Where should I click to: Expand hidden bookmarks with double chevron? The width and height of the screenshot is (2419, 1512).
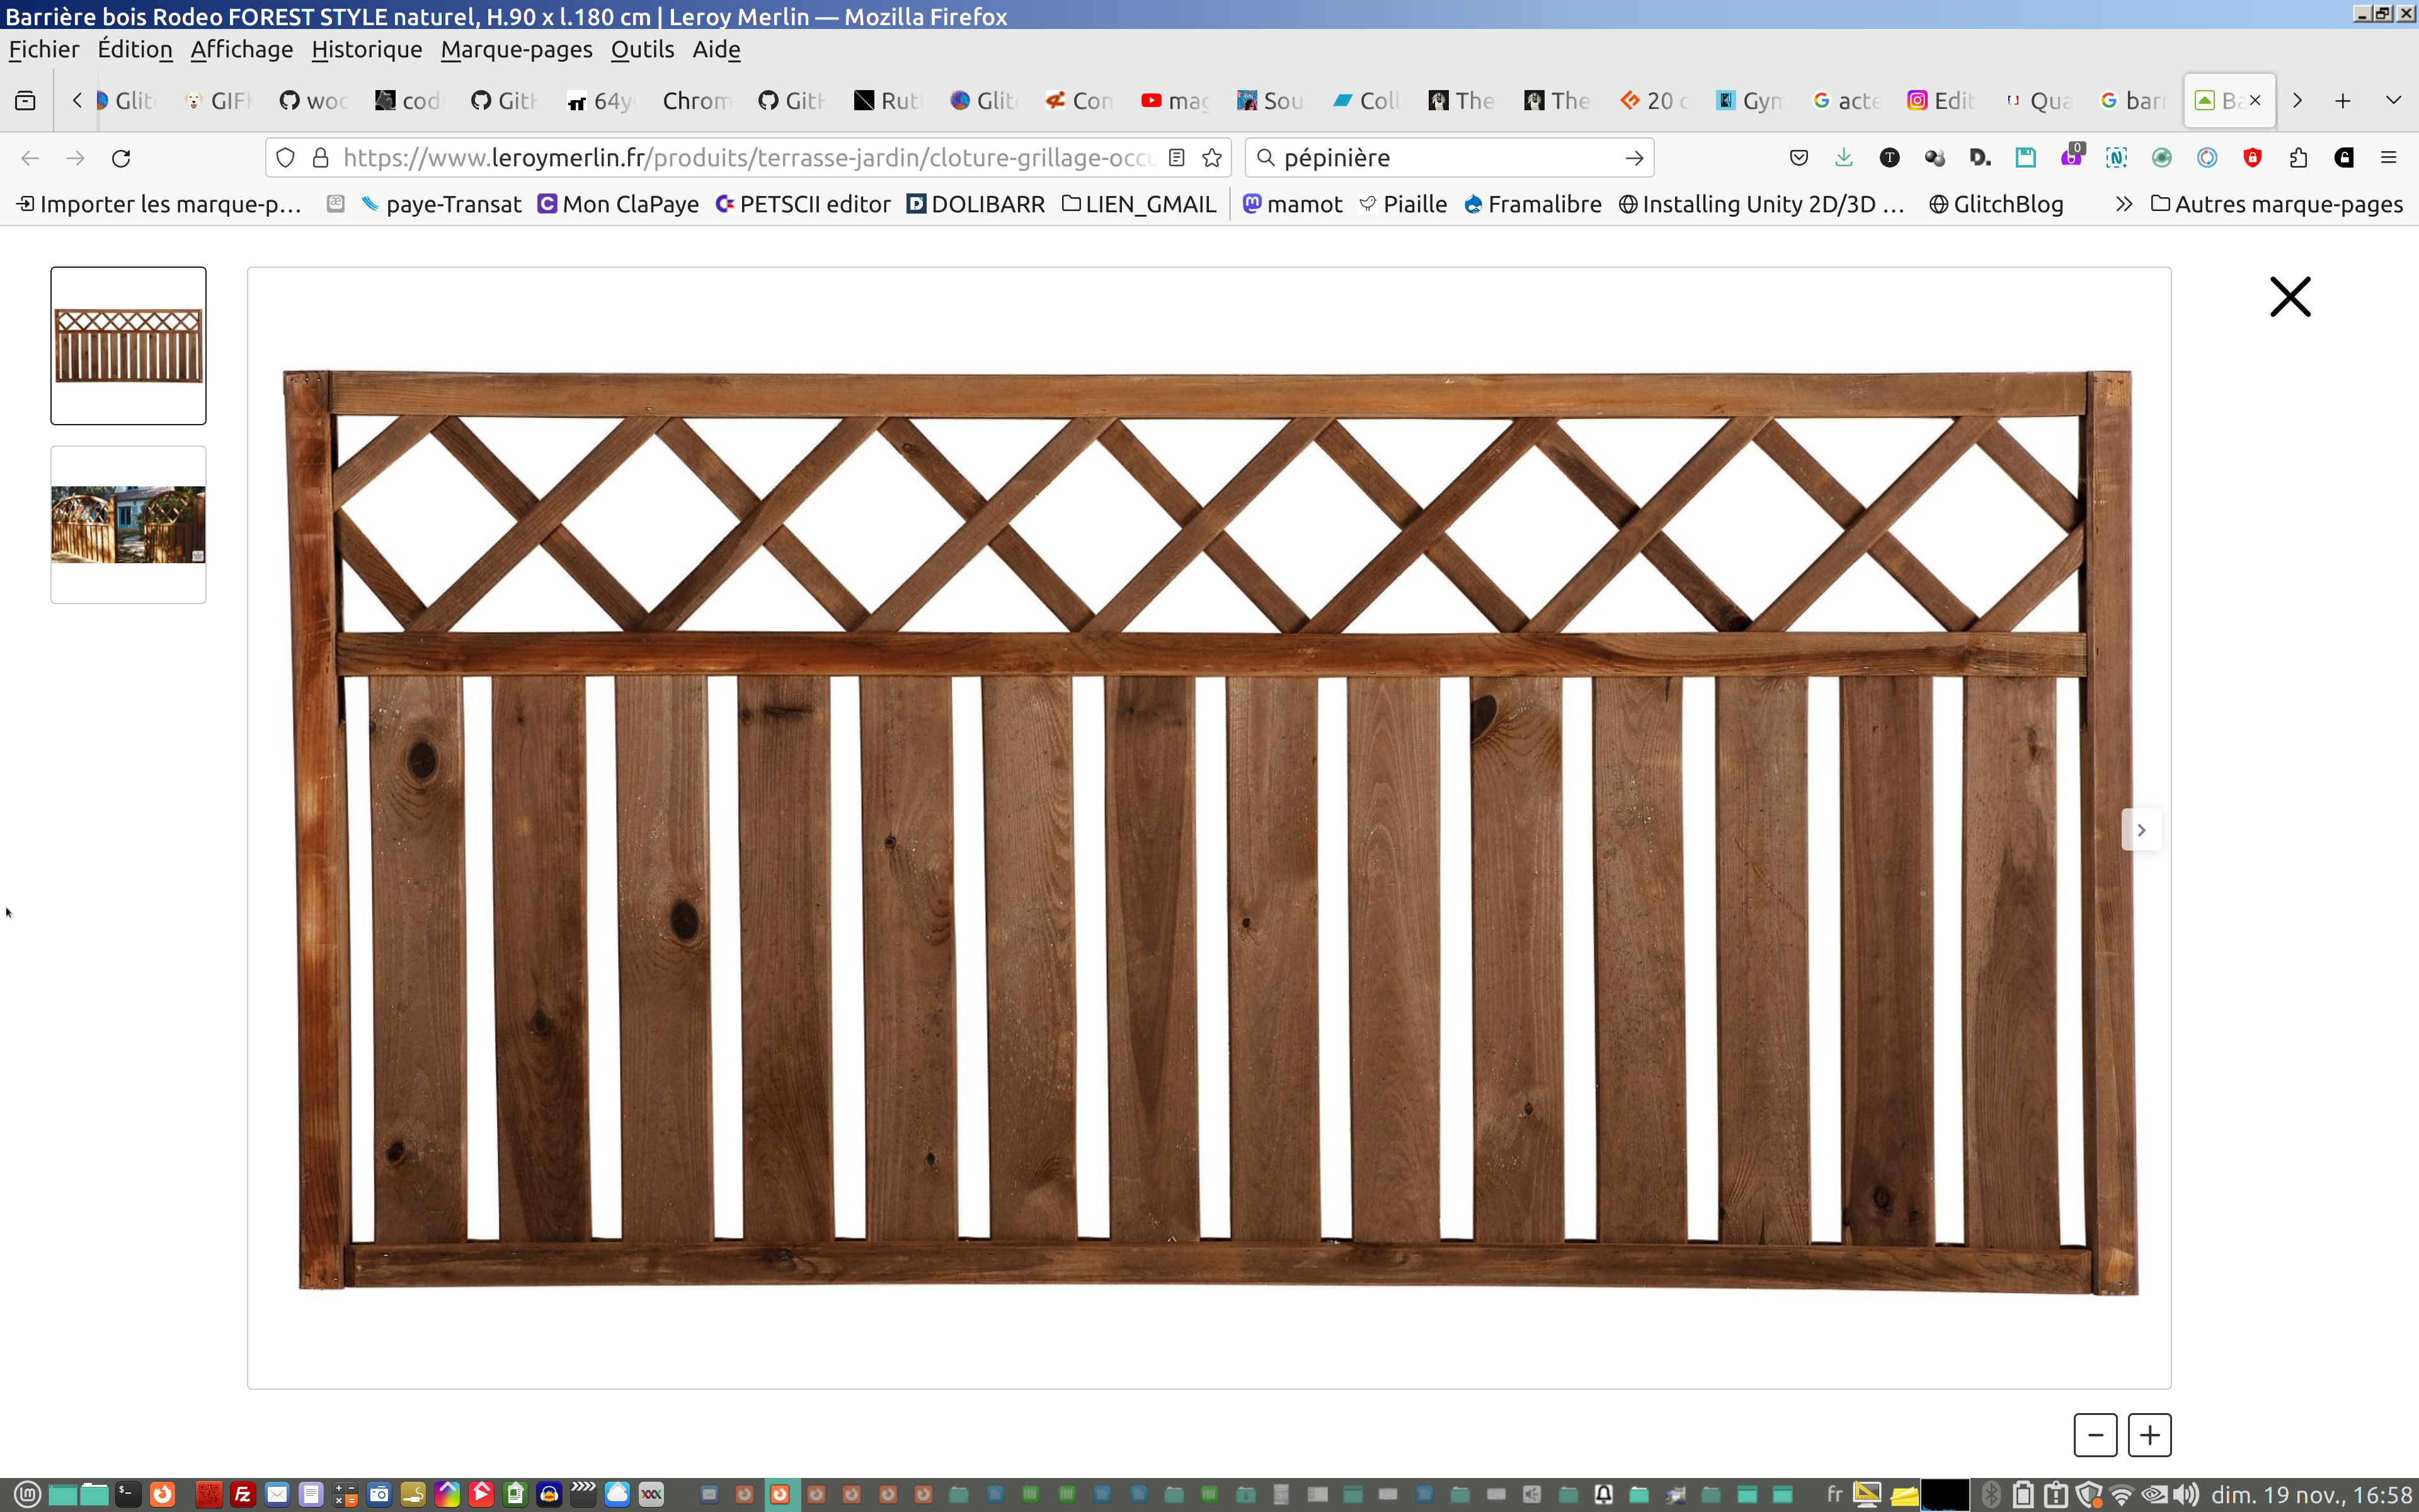click(2124, 204)
